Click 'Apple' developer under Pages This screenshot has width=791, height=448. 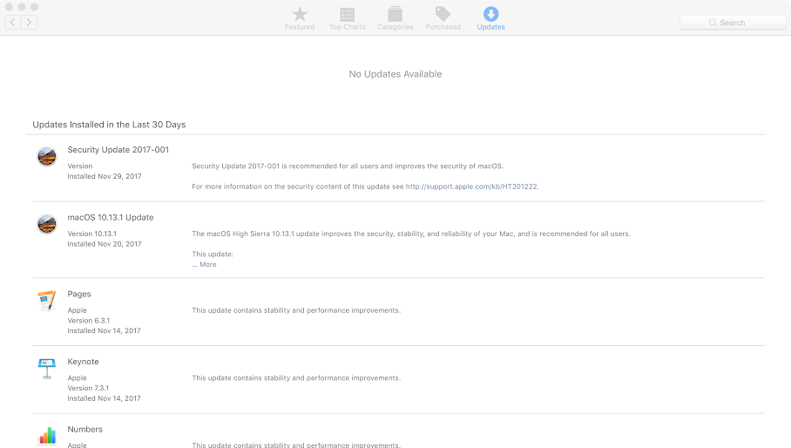point(78,310)
